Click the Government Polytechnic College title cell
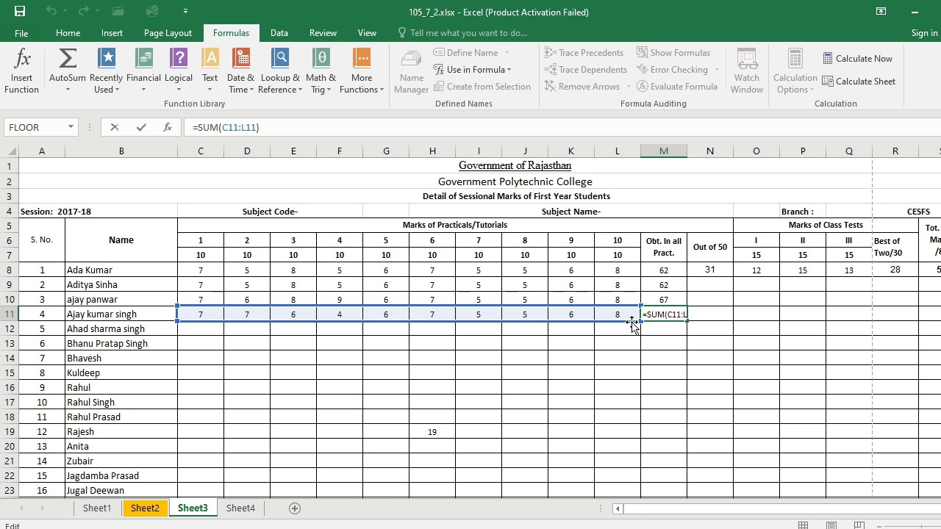The image size is (941, 529). [x=515, y=181]
